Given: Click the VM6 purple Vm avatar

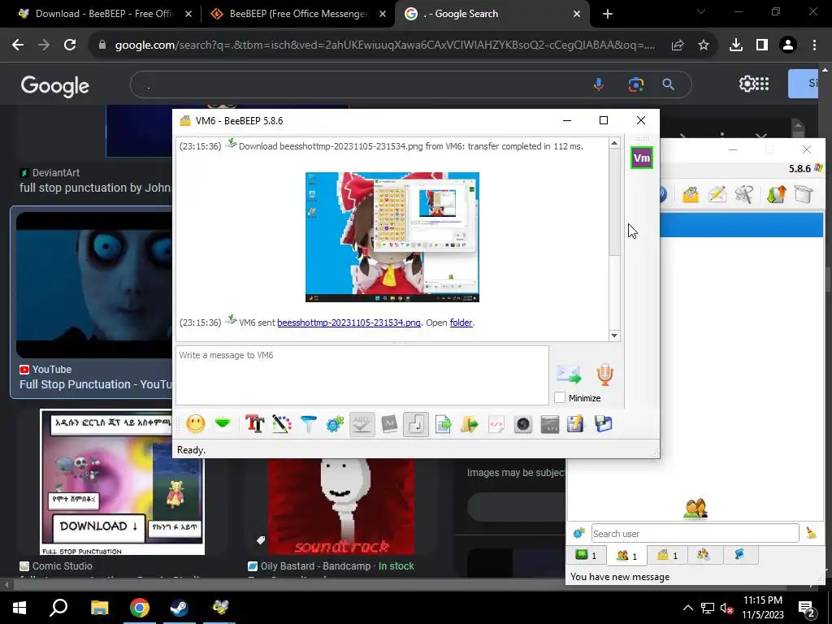Looking at the screenshot, I should coord(642,158).
